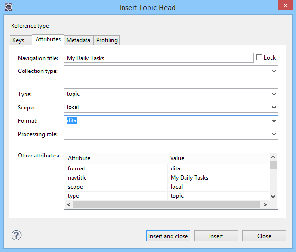Screen dimensions: 296x252
Task: Open the Scope dropdown arrow
Action: [x=274, y=108]
